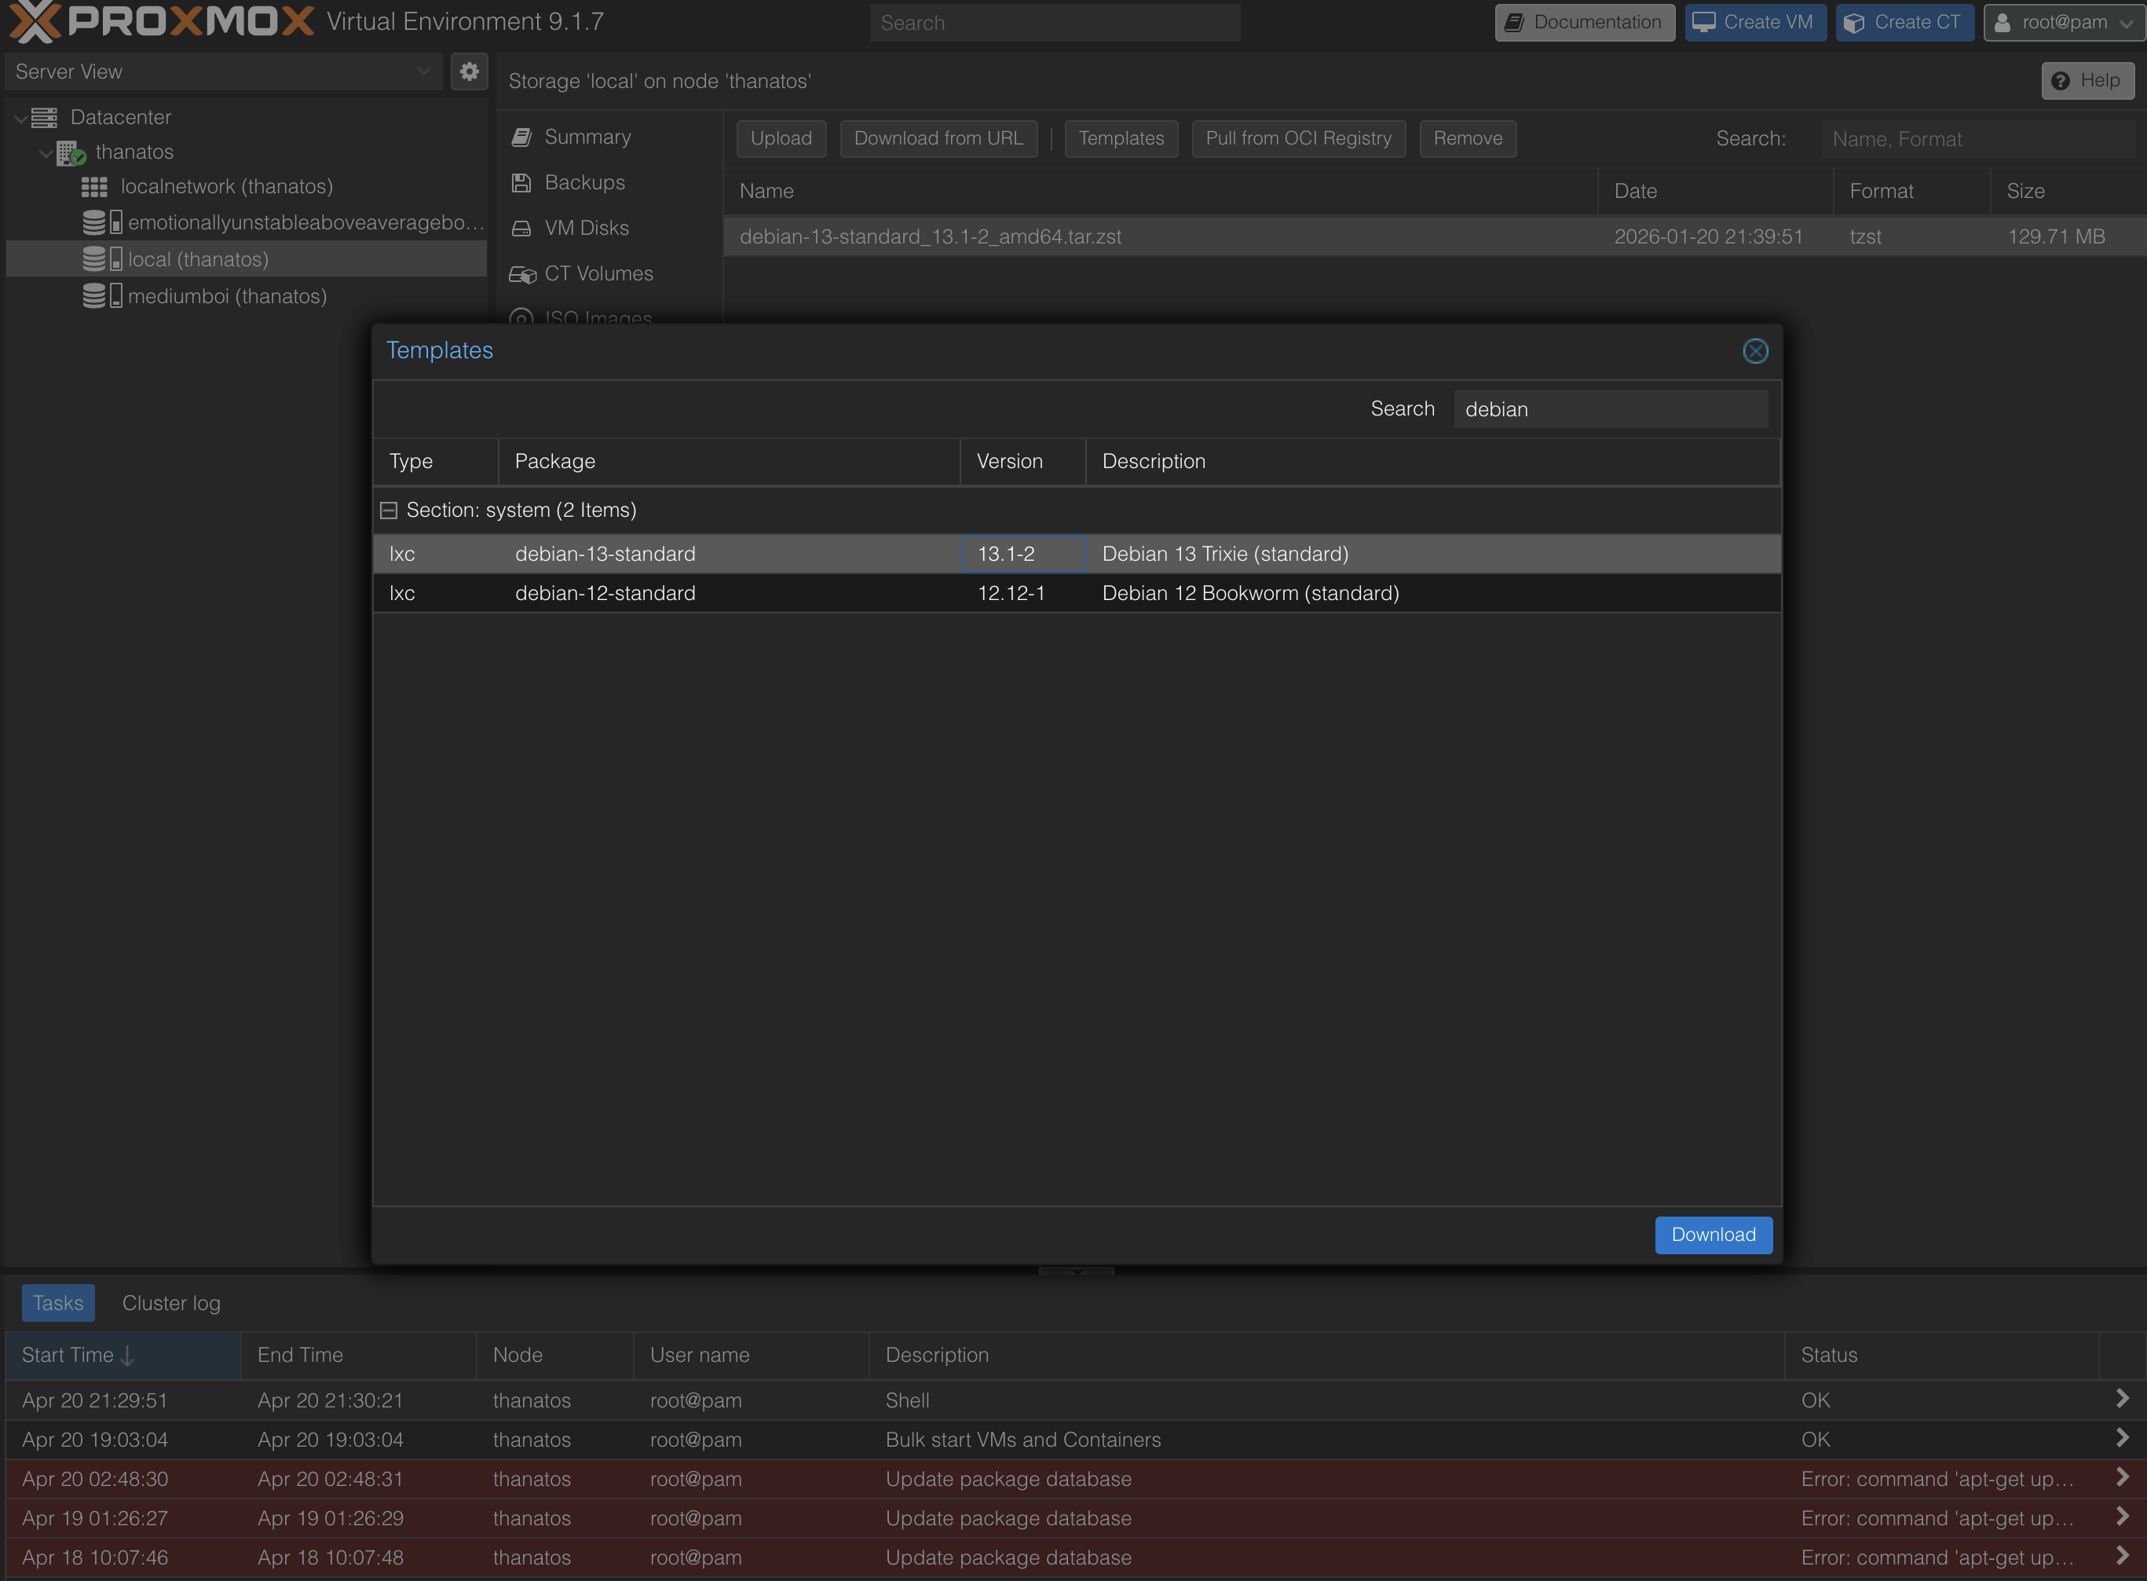Click the mediumboi storage icon

coord(101,296)
